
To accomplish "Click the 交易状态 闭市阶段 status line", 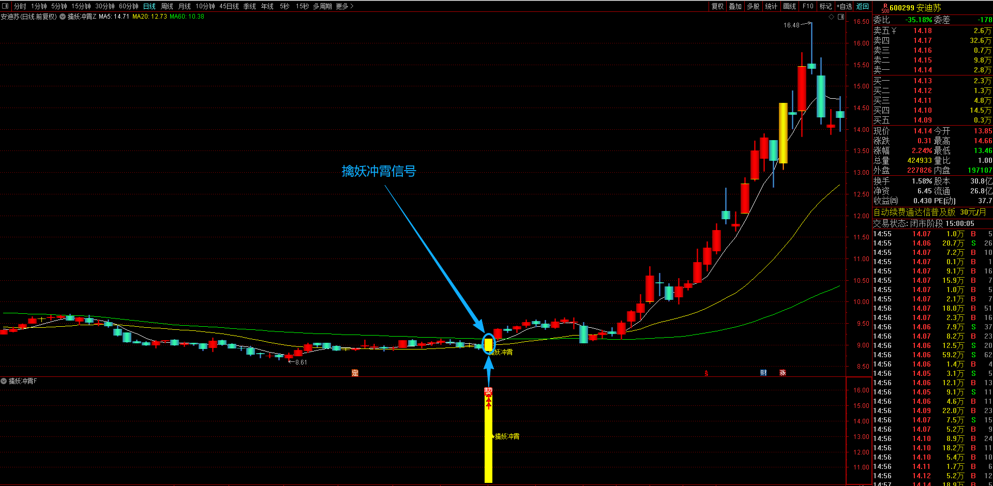I will coord(924,224).
